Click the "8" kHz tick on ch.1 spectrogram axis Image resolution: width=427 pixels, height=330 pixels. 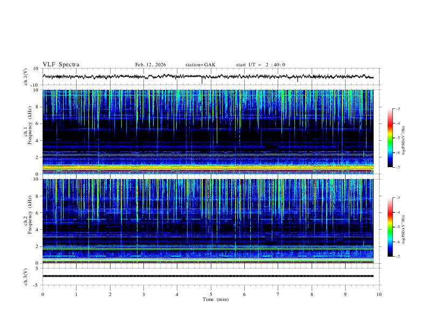[37, 107]
